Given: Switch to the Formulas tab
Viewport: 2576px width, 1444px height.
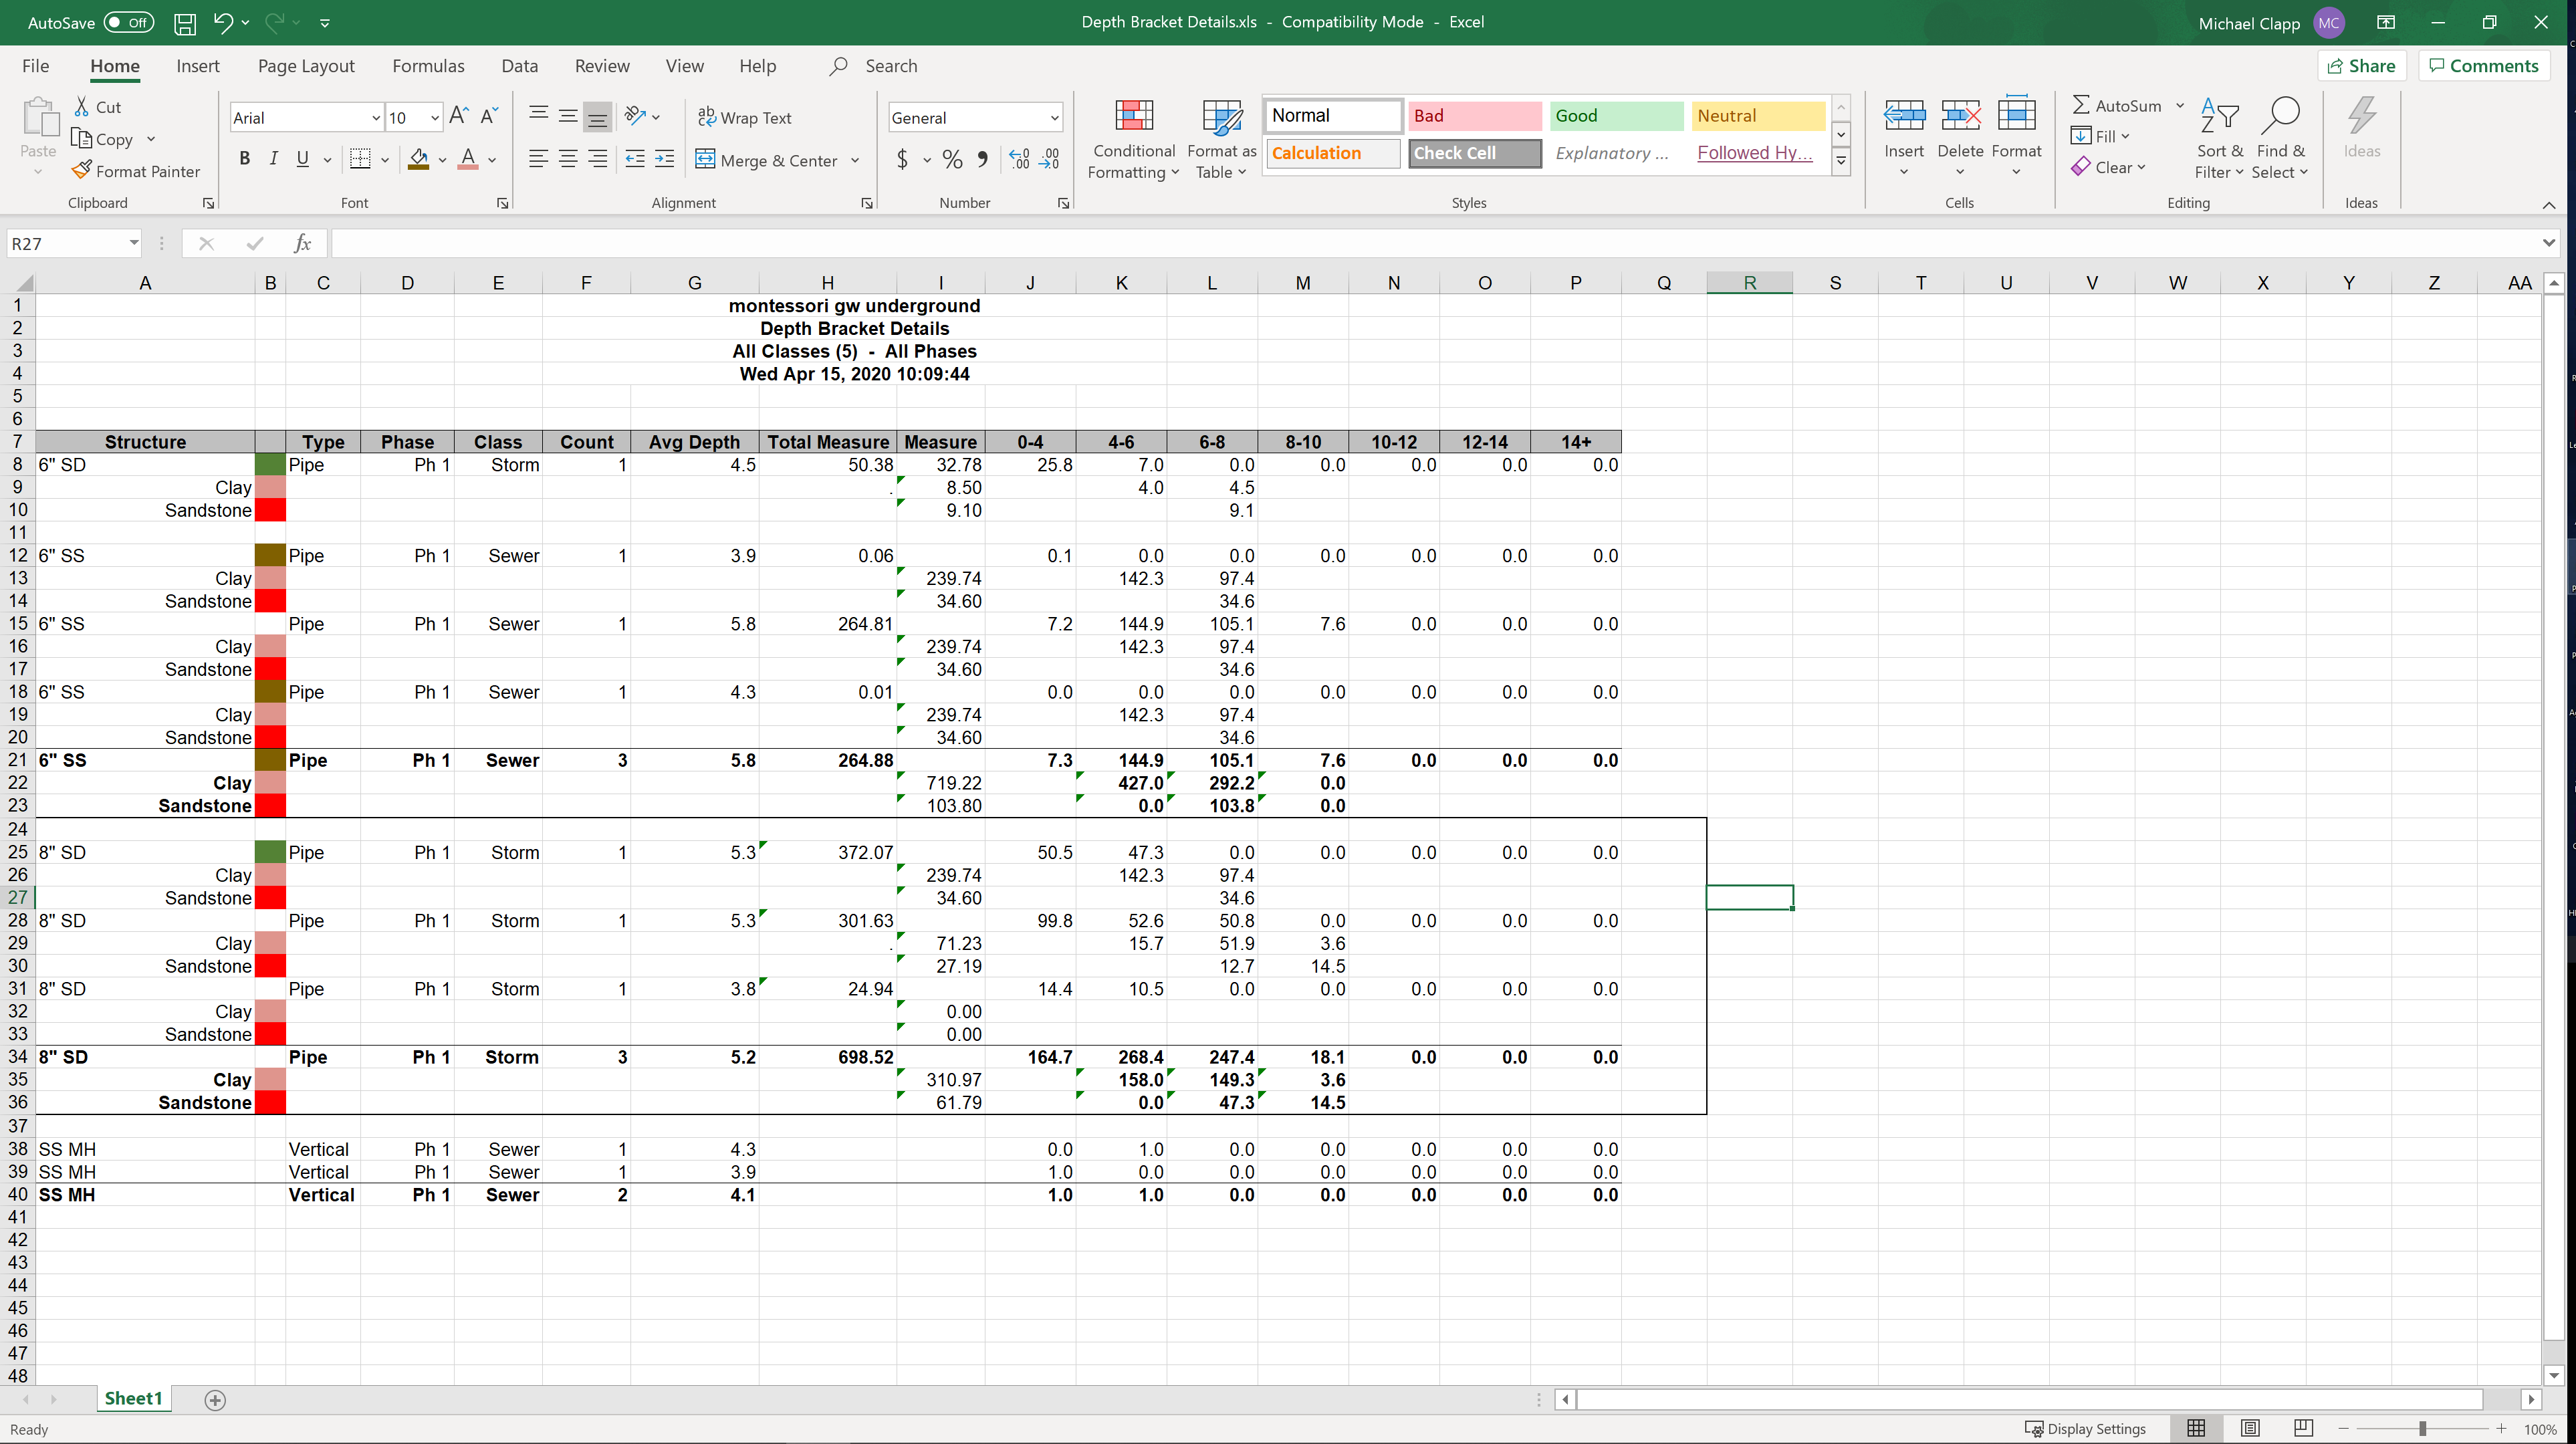Looking at the screenshot, I should click(x=428, y=66).
